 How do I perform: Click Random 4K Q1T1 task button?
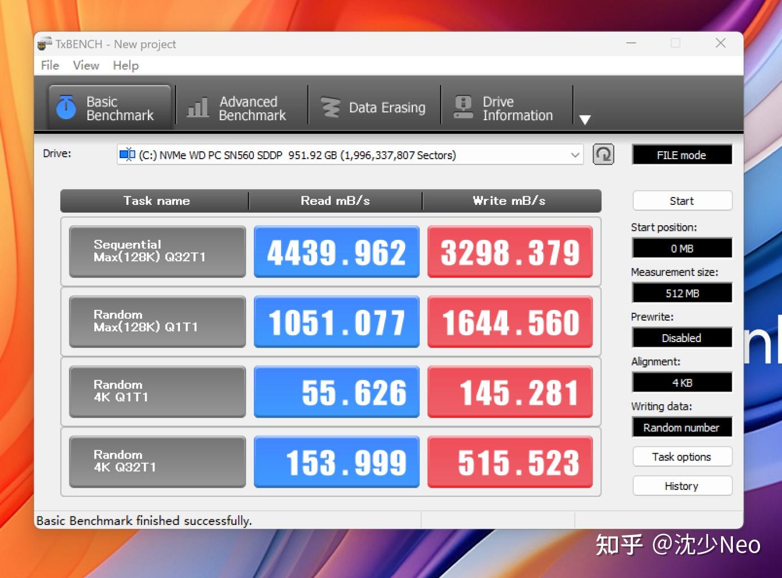tap(157, 392)
